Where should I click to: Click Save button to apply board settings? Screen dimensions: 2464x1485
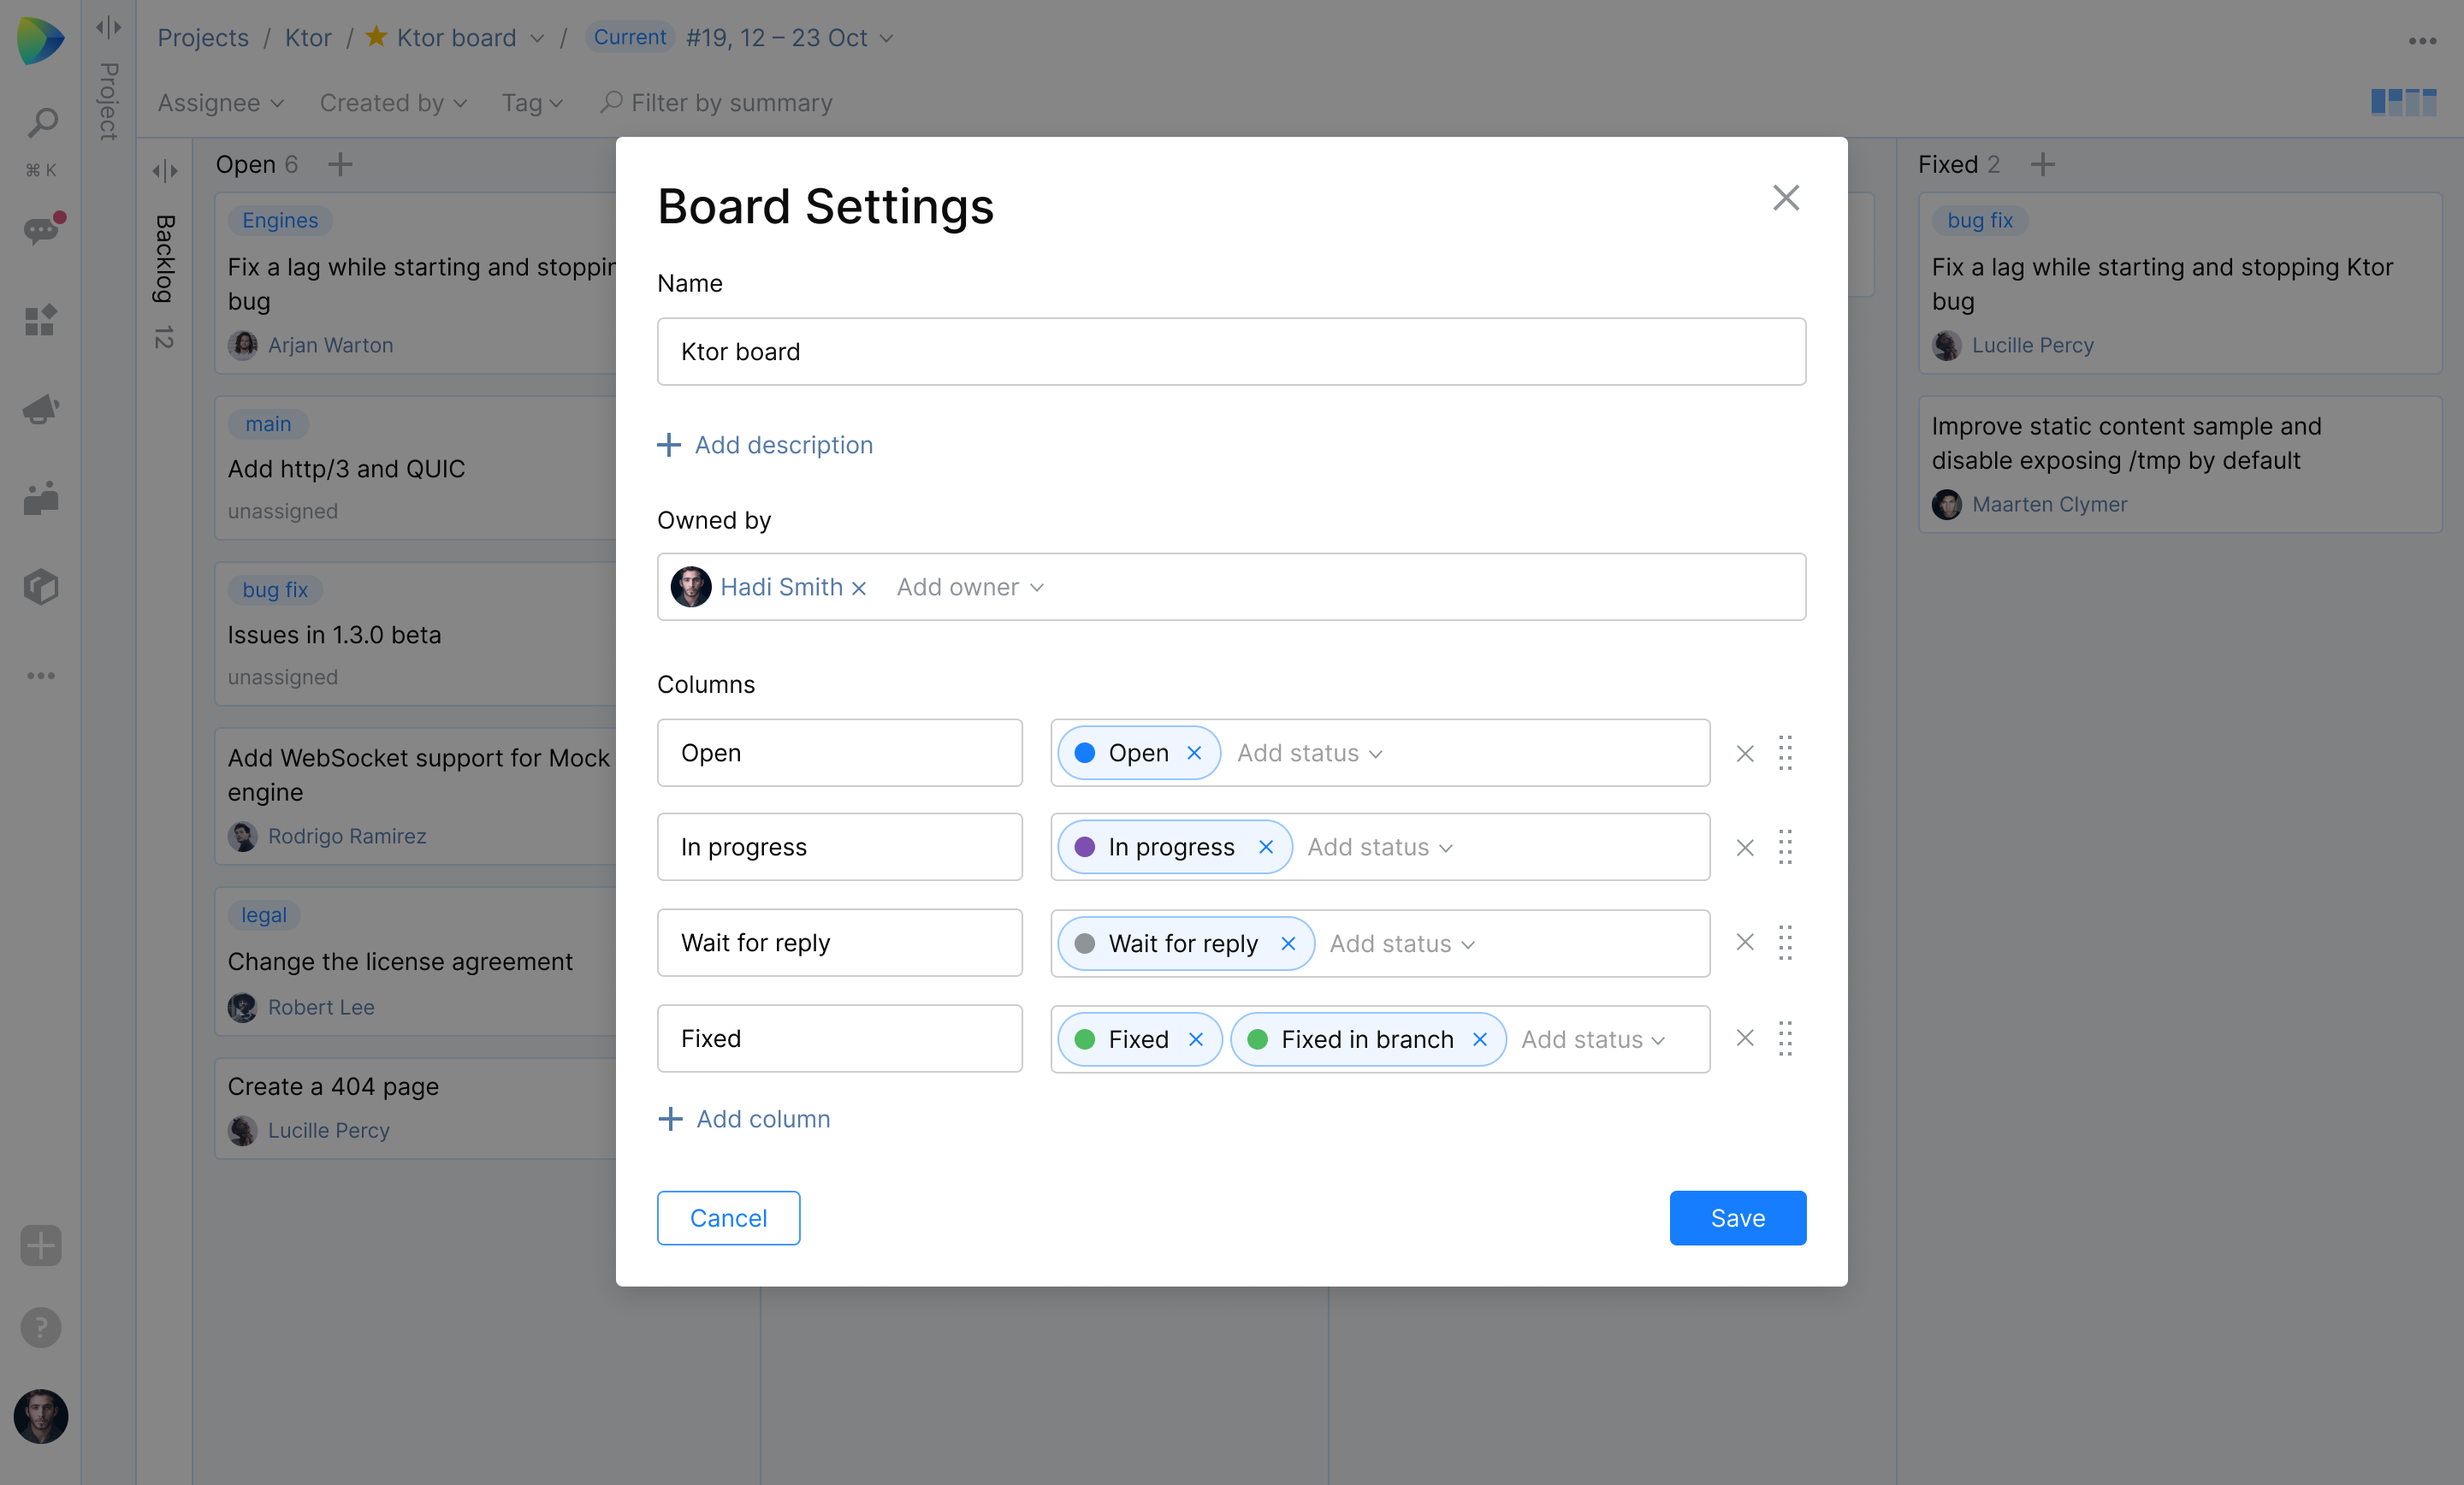point(1737,1217)
